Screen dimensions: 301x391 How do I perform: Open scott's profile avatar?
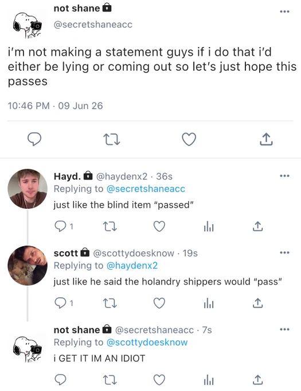click(x=28, y=266)
